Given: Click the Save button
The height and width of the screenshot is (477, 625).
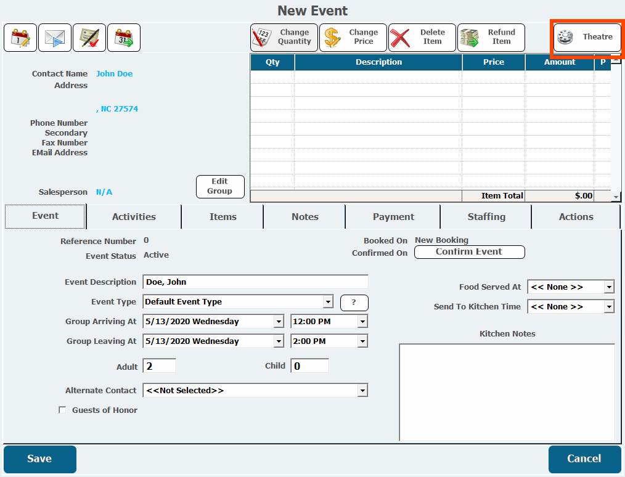Looking at the screenshot, I should [x=39, y=459].
